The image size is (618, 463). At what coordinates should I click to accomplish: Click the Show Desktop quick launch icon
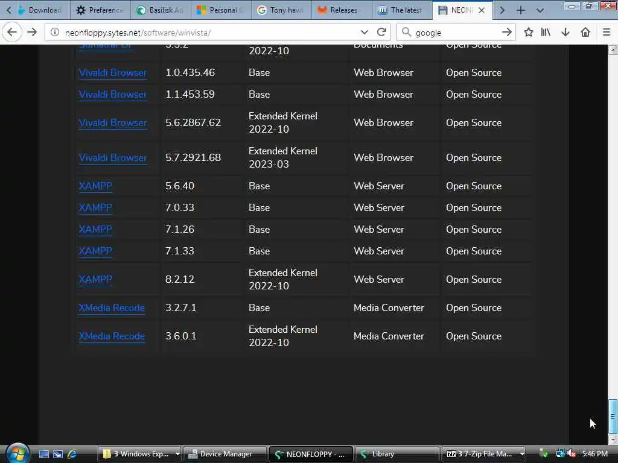click(x=43, y=454)
